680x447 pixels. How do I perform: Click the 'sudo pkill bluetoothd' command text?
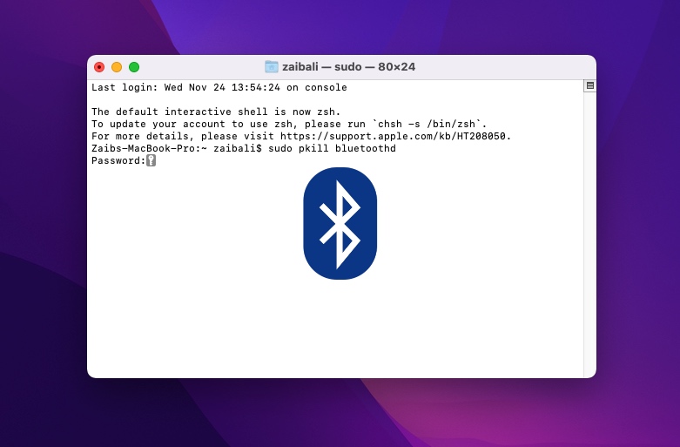333,148
